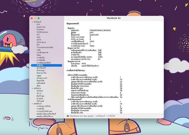Select การช่วยการเข้าถึง under ซอฟต์แวร์
Image resolution: width=189 pixels, height=135 pixels.
click(x=44, y=106)
